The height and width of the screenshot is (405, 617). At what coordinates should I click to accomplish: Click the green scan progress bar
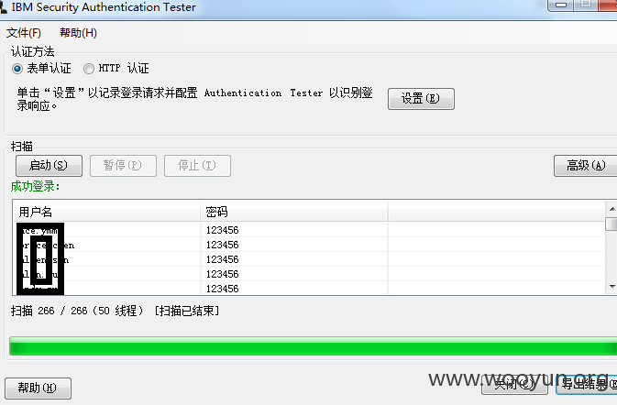(x=314, y=346)
